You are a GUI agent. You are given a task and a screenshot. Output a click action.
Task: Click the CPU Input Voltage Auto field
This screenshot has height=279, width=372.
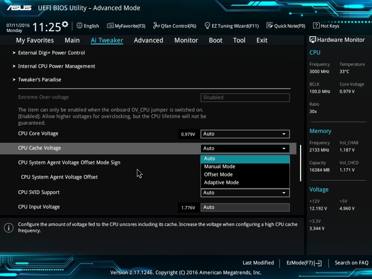coord(245,207)
